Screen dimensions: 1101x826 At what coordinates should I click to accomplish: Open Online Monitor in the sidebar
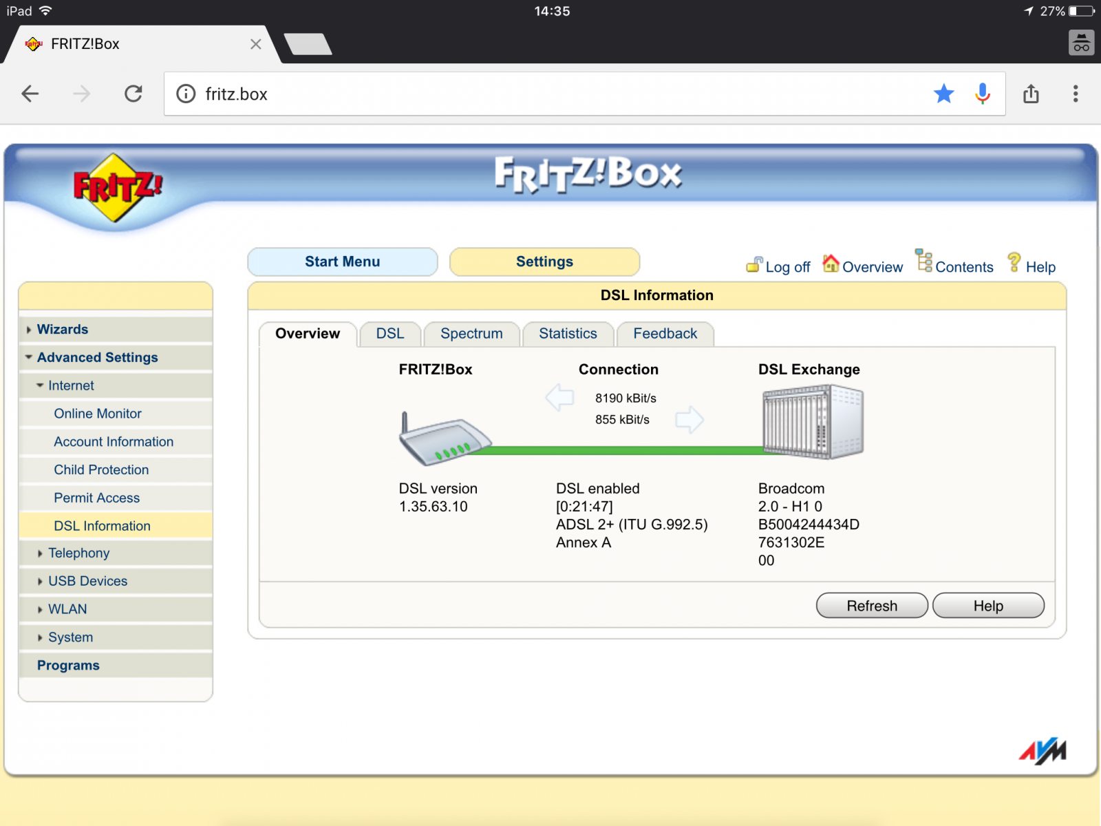pos(98,414)
